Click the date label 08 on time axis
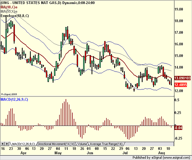The width and height of the screenshot is (192, 160). [97, 149]
